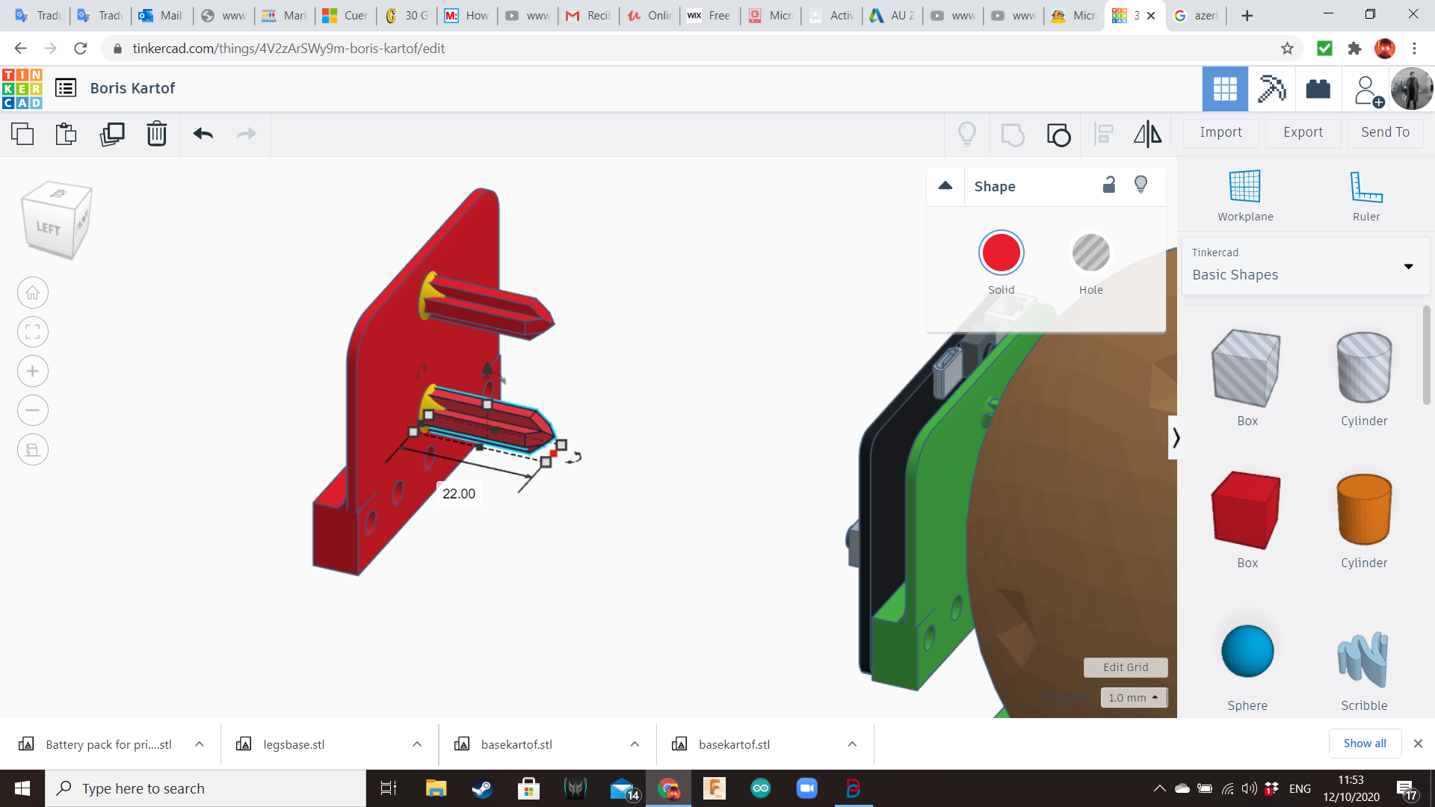The height and width of the screenshot is (807, 1435).
Task: Click the red Solid color swatch
Action: [1001, 253]
